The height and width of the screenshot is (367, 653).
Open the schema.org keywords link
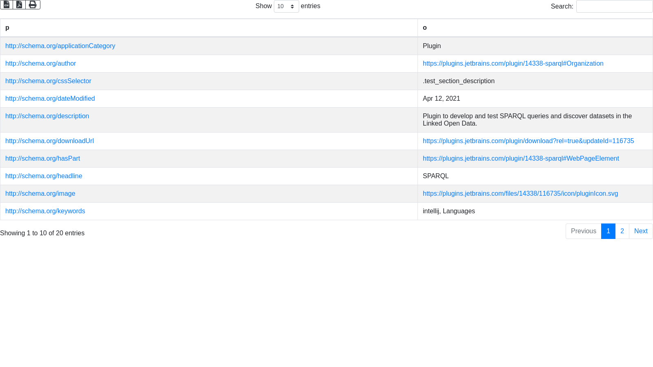pos(45,211)
